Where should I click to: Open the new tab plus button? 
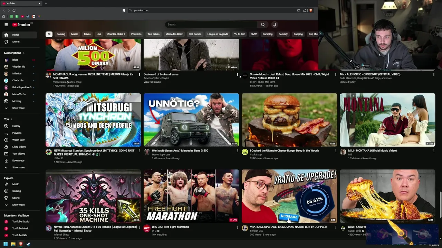click(46, 3)
